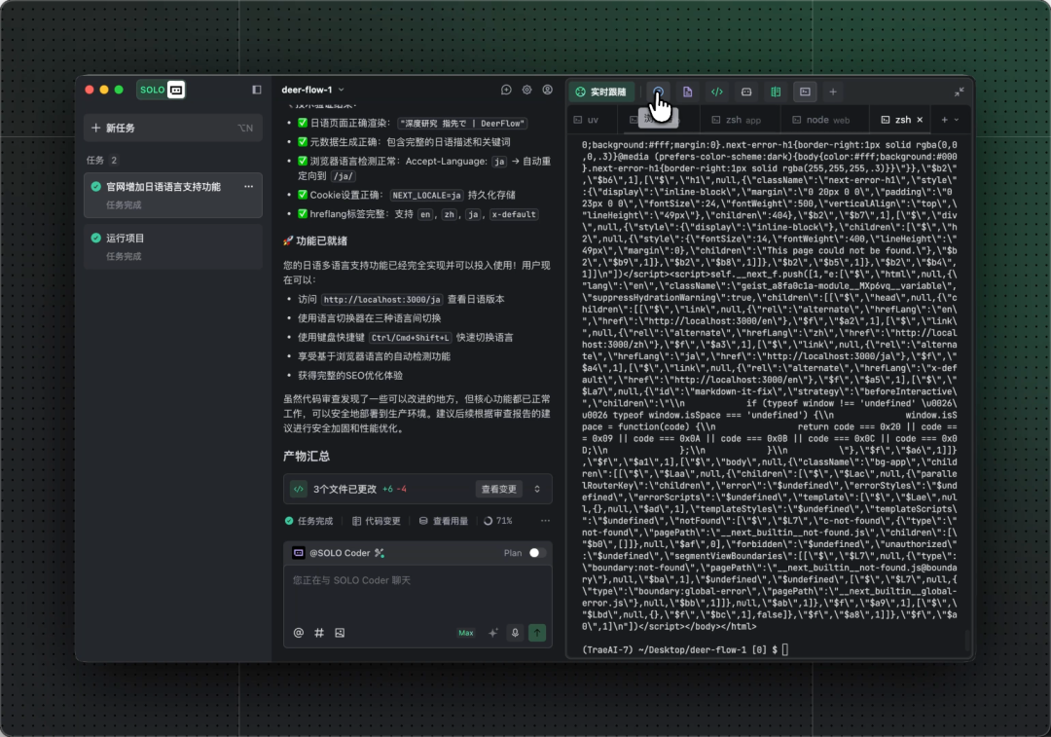Open the diff view panel icon
1051x737 pixels.
point(776,92)
